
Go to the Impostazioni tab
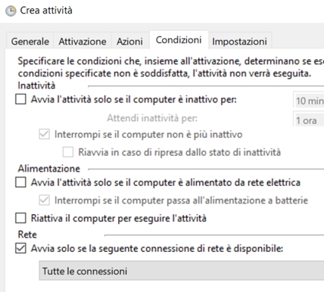pyautogui.click(x=239, y=42)
